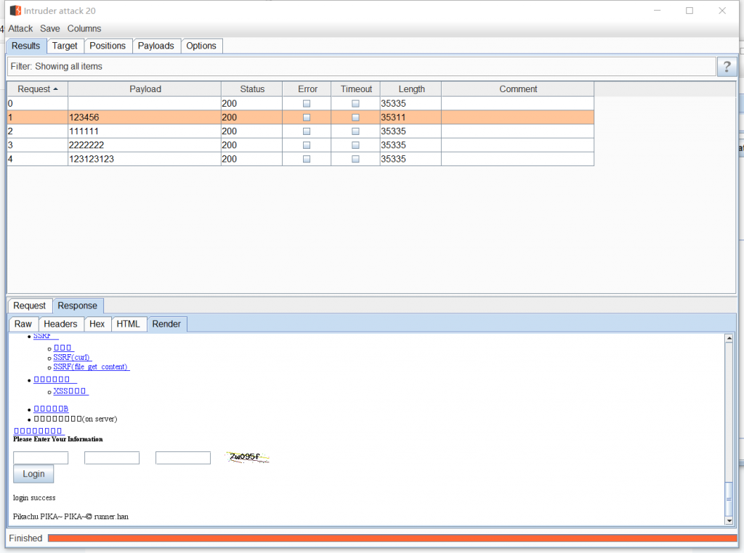The width and height of the screenshot is (744, 553).
Task: Click the Burp Suite logo icon
Action: click(x=15, y=11)
